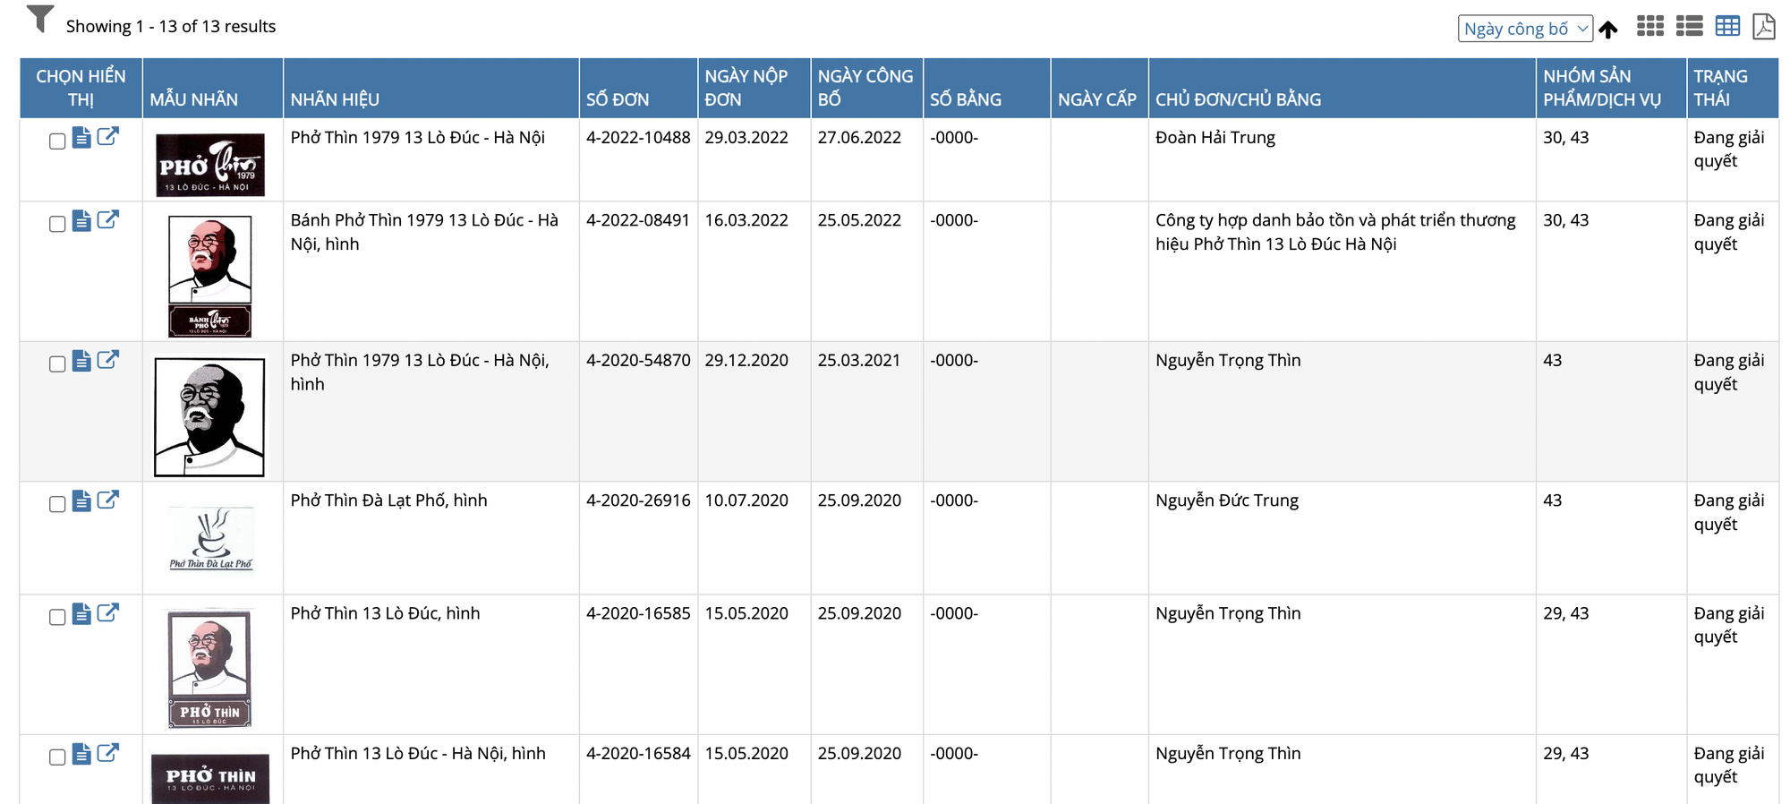Open 4-2022-10488 in new window
Screen dimensions: 1790x804
point(107,136)
